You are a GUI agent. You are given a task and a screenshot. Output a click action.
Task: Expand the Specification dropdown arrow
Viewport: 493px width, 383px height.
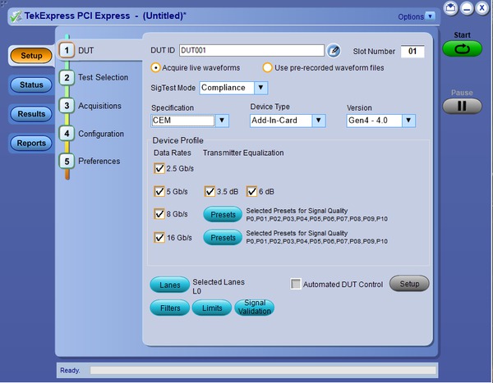tap(222, 121)
